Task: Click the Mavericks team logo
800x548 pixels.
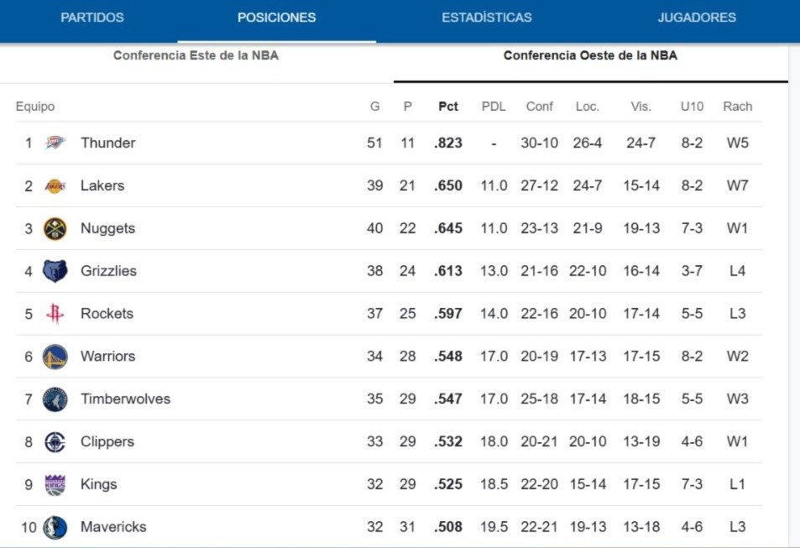Action: [x=55, y=527]
